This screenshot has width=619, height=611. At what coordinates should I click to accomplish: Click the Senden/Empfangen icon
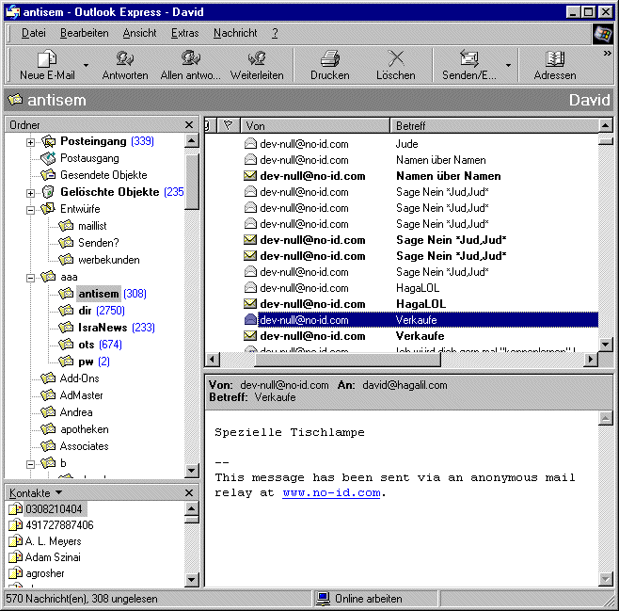pyautogui.click(x=468, y=59)
